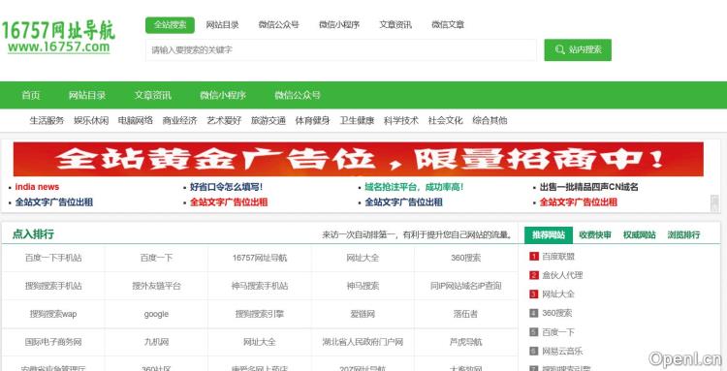727x371 pixels.
Task: Open 网站目录 in the green navigation bar
Action: point(87,95)
